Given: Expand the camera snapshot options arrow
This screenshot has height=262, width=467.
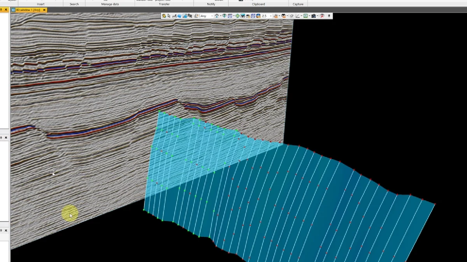Looking at the screenshot, I should (x=318, y=16).
